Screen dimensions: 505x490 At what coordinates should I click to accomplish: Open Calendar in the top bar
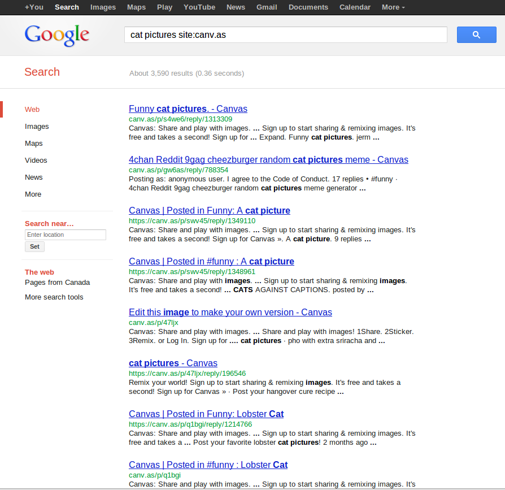tap(355, 7)
